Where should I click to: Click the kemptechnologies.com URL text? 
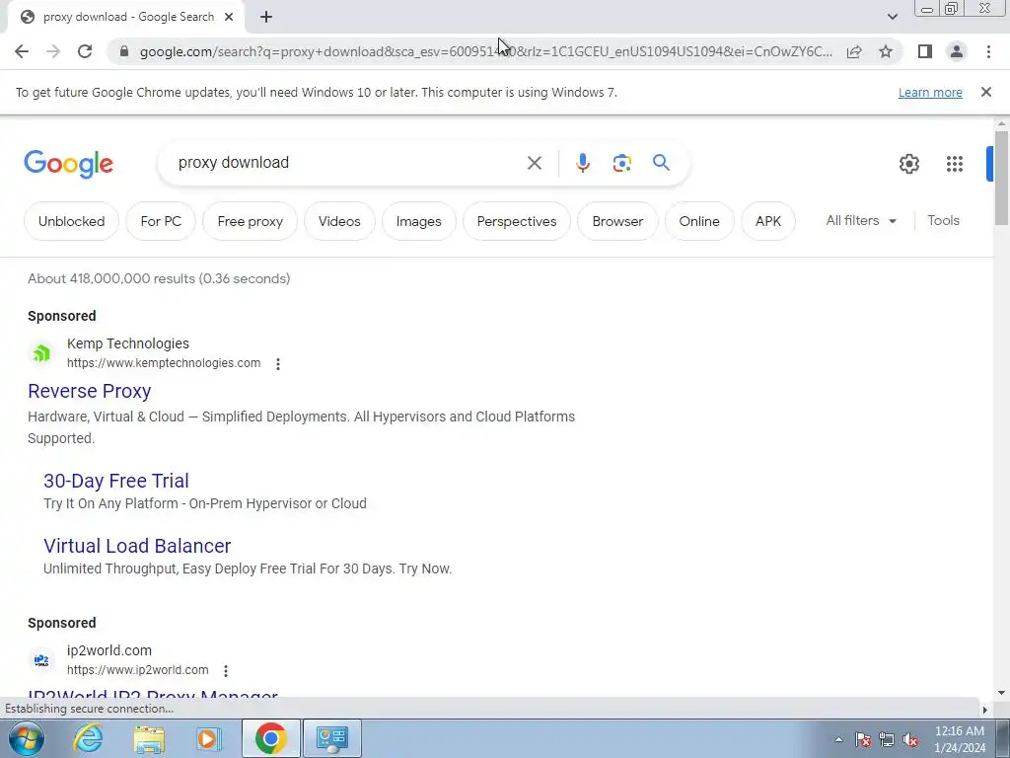[x=164, y=363]
